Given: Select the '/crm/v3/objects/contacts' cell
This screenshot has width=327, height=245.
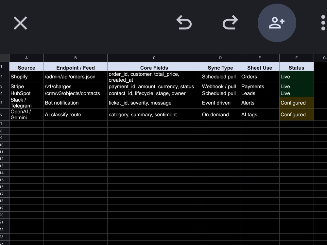Looking at the screenshot, I should tap(76, 93).
